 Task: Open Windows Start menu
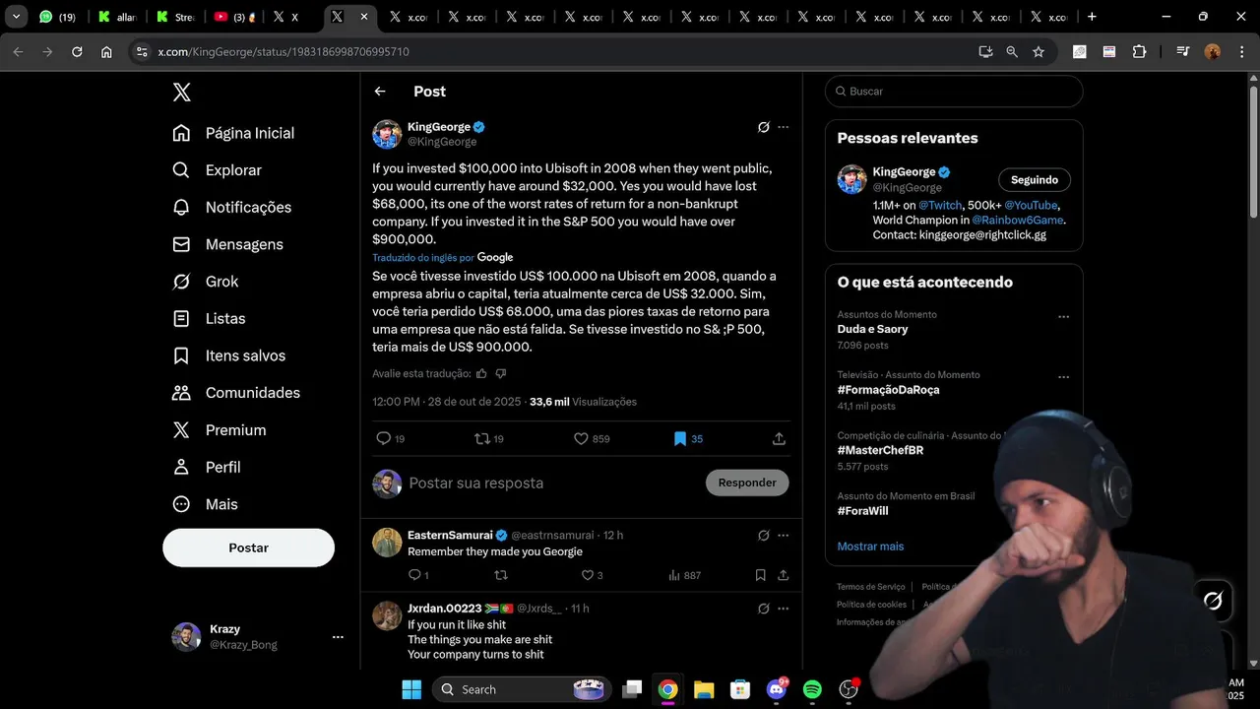[411, 689]
